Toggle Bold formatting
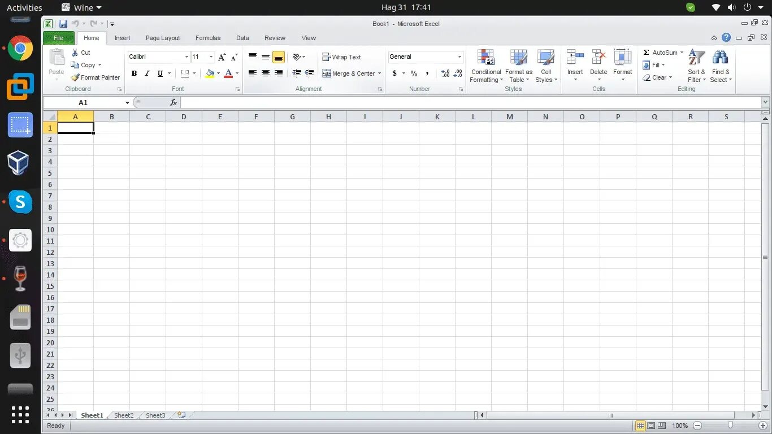This screenshot has height=434, width=772. click(x=134, y=73)
